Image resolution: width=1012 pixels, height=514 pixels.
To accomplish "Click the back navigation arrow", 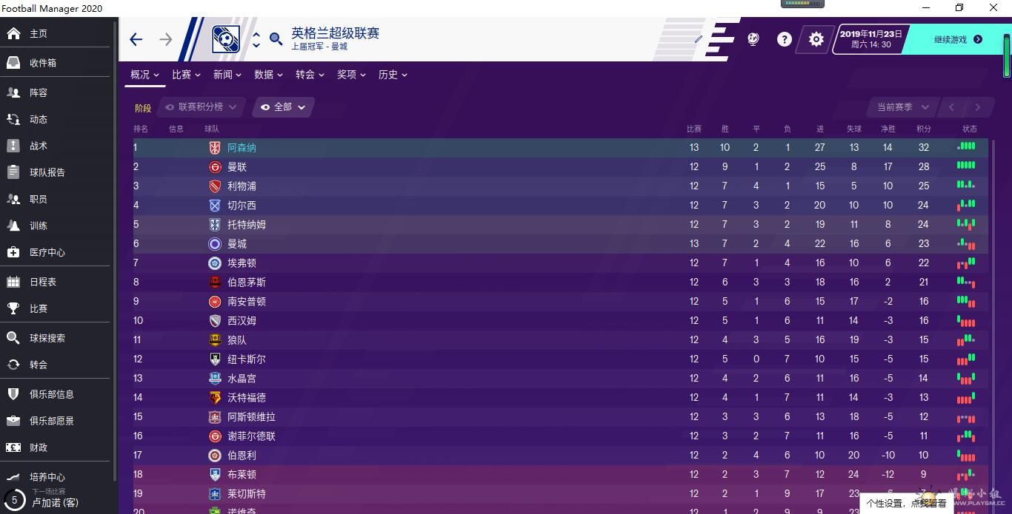I will 136,39.
